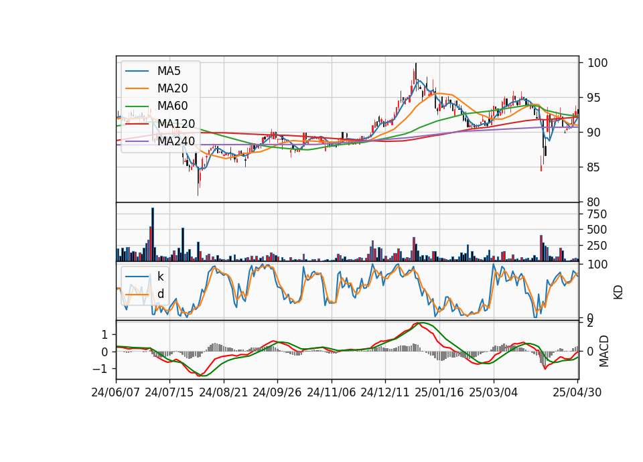The width and height of the screenshot is (643, 462).
Task: Click the volume axis value 750
Action: [x=597, y=214]
